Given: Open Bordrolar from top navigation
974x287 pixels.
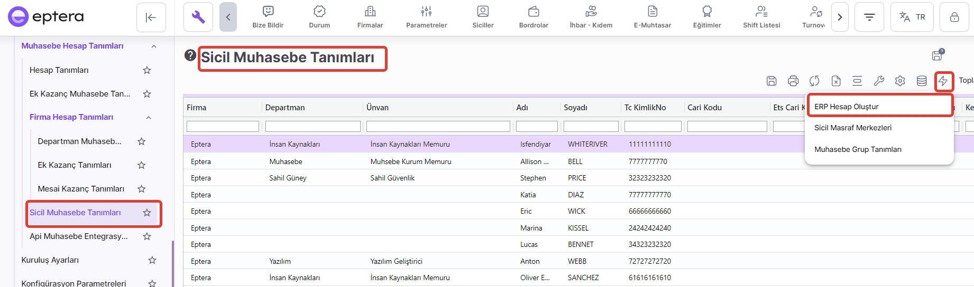Looking at the screenshot, I should point(534,17).
